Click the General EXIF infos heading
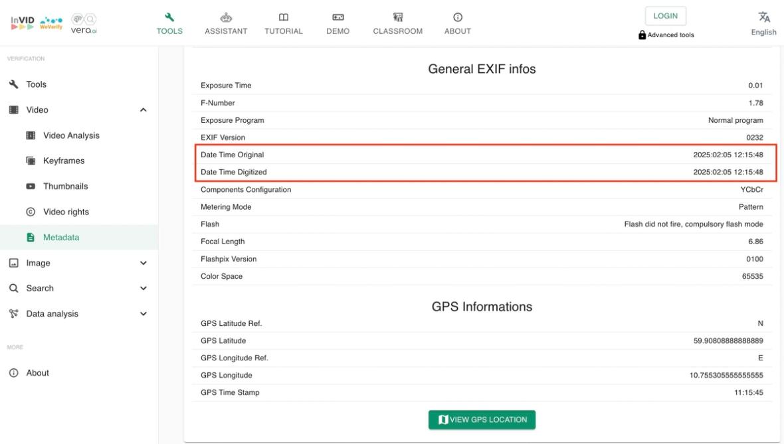This screenshot has width=784, height=444. coord(482,69)
